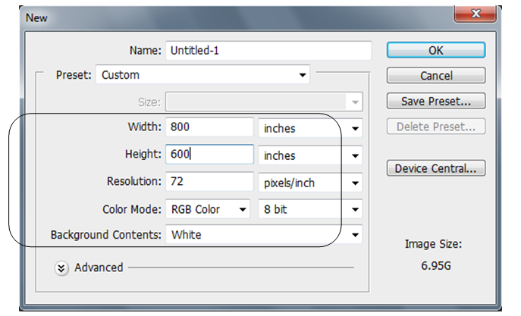Open the Color Mode dropdown showing RGB Color
Image resolution: width=521 pixels, height=316 pixels.
click(207, 209)
